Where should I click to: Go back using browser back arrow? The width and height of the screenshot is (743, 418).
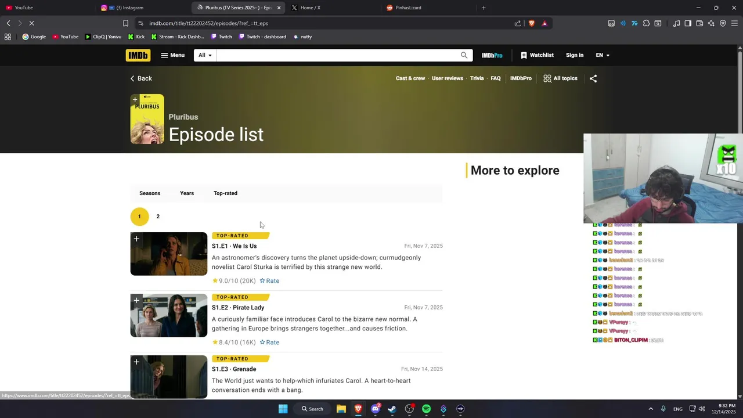(x=8, y=23)
